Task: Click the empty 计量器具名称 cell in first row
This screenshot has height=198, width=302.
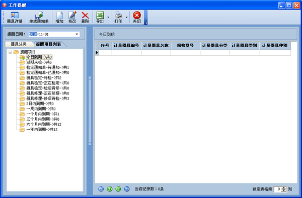Action: click(156, 53)
